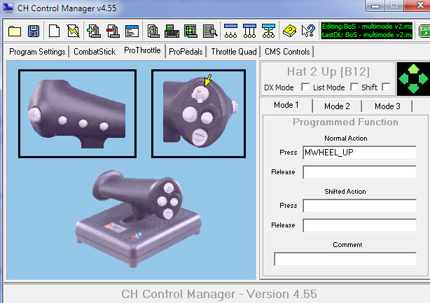Click the Download map toolbar icon

[268, 31]
